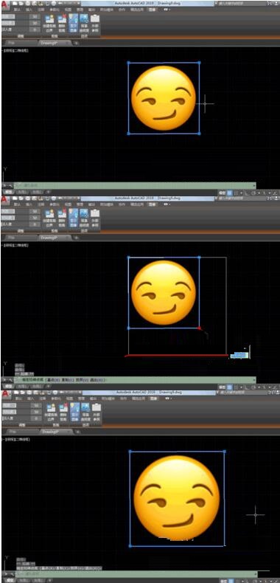Switch to 布局1 layout tab in the top screenshot
Image resolution: width=280 pixels, height=583 pixels.
pos(23,192)
